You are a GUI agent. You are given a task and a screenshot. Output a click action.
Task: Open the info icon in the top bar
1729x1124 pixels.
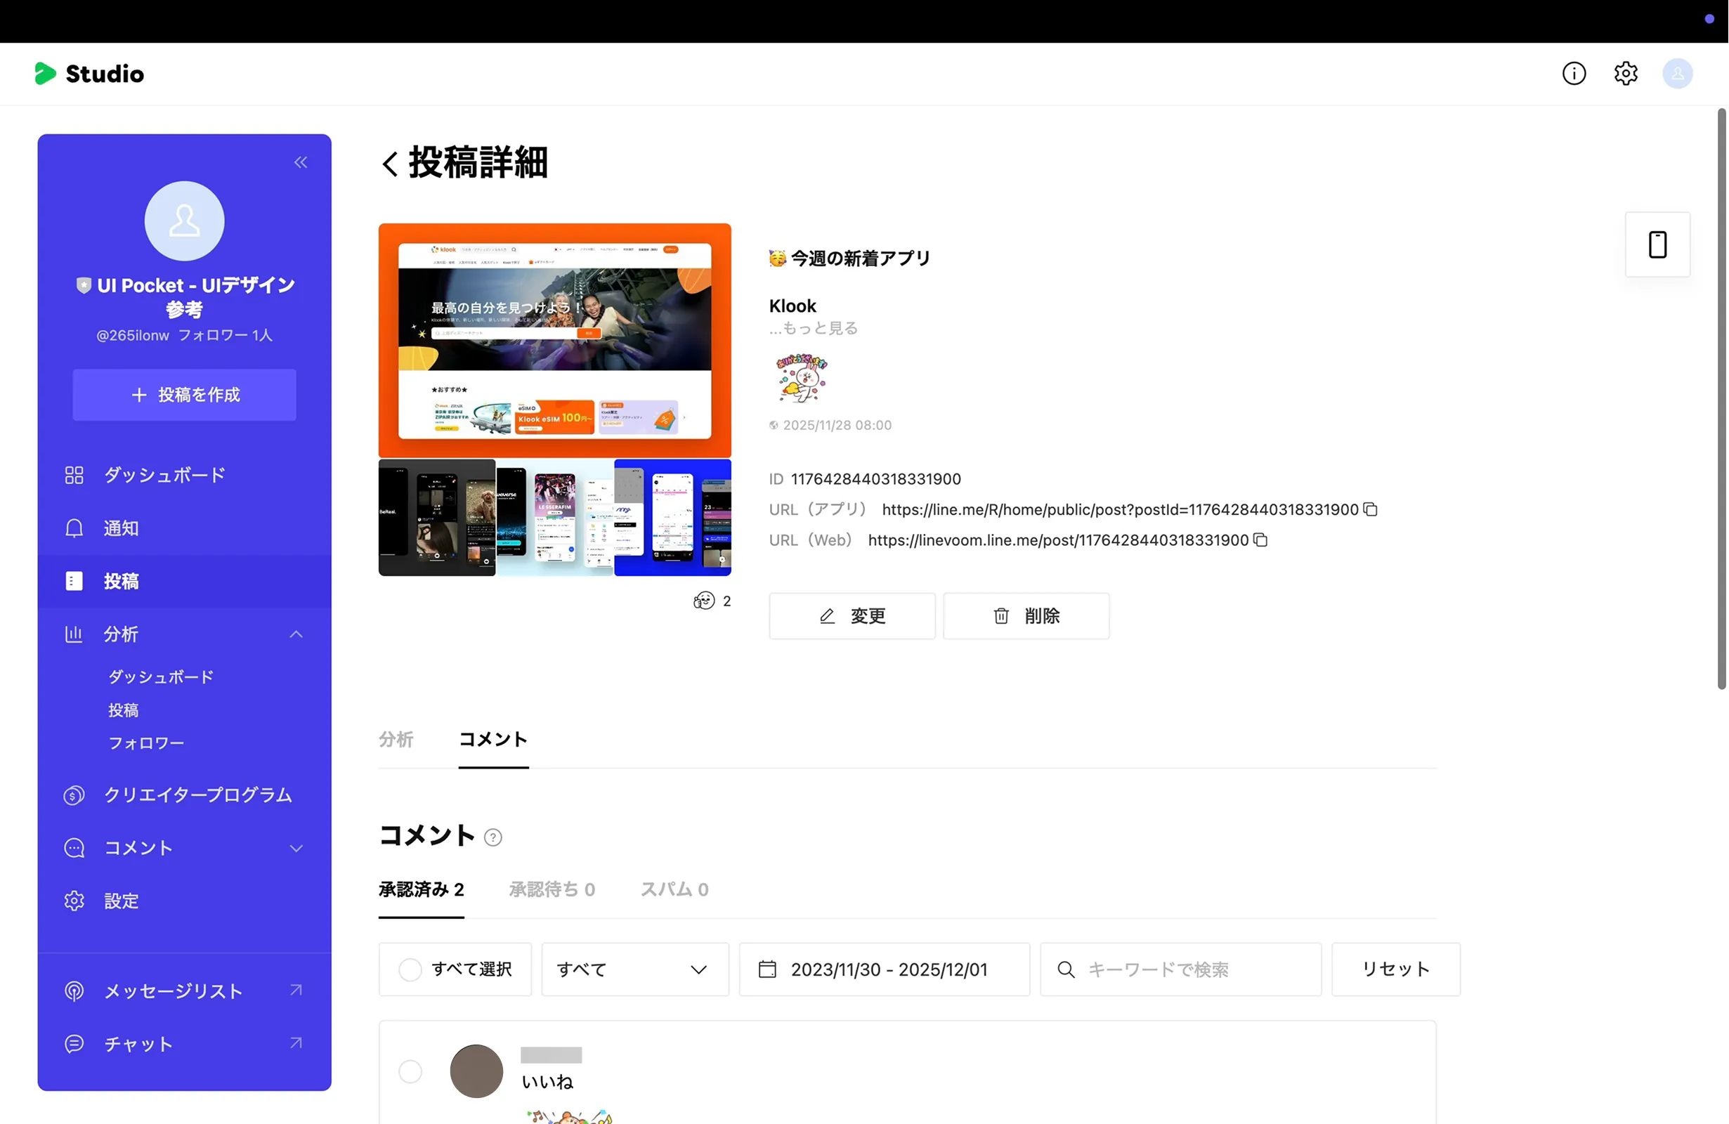tap(1574, 73)
